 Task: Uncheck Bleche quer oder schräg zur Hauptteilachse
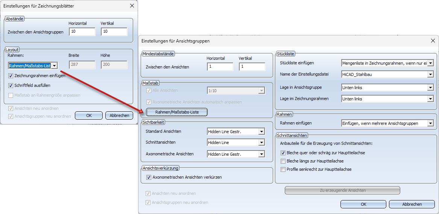click(283, 153)
